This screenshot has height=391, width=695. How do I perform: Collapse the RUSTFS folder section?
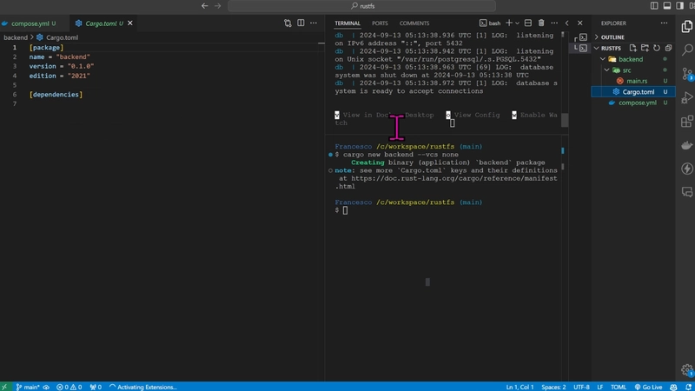(x=610, y=48)
